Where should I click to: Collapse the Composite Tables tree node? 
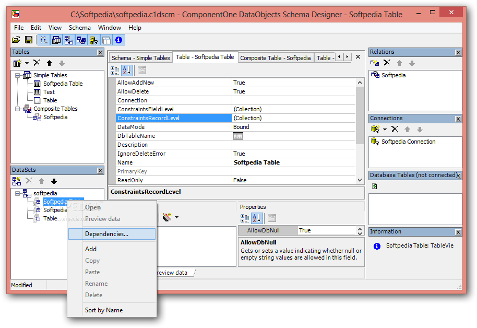pos(18,109)
